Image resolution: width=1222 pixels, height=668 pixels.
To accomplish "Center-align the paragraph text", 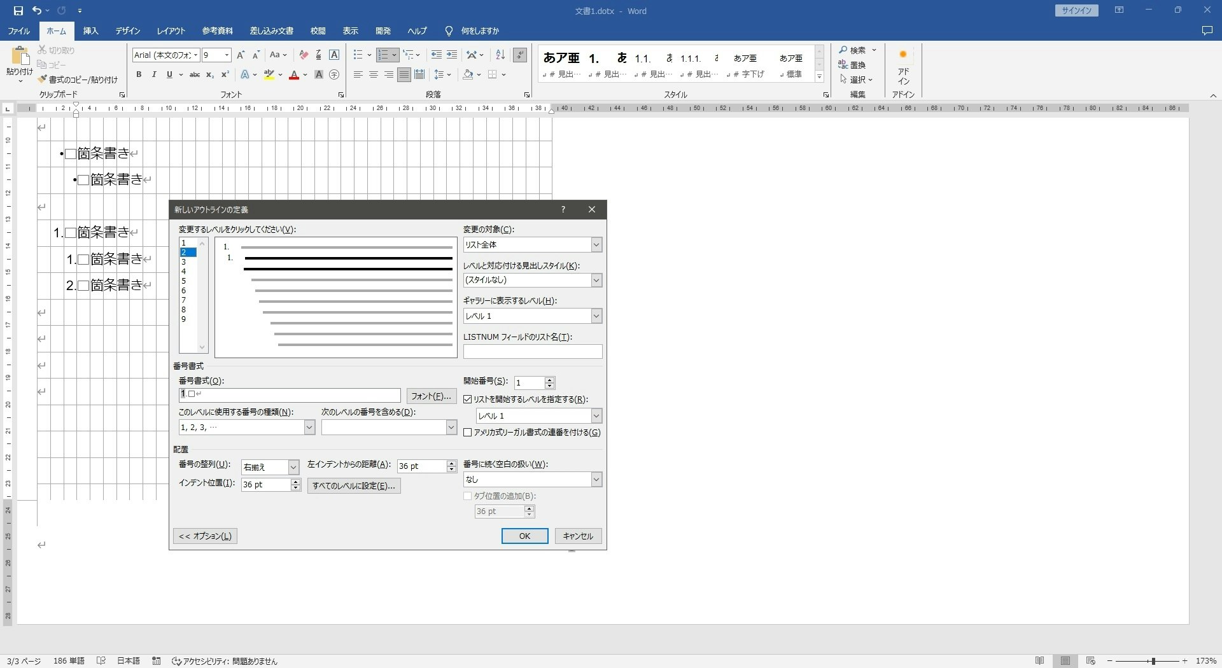I will (374, 74).
